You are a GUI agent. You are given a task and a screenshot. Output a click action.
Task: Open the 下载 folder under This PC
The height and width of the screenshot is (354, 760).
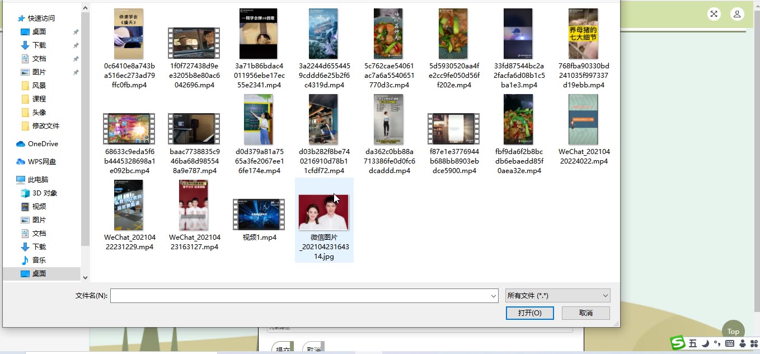[x=34, y=247]
